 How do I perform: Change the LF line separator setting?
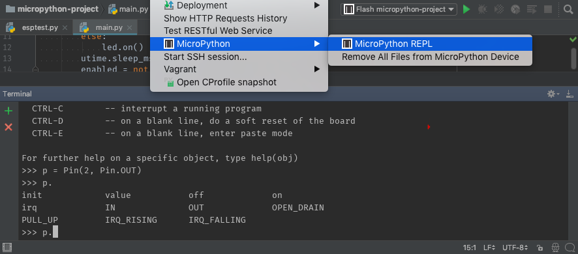tap(489, 247)
